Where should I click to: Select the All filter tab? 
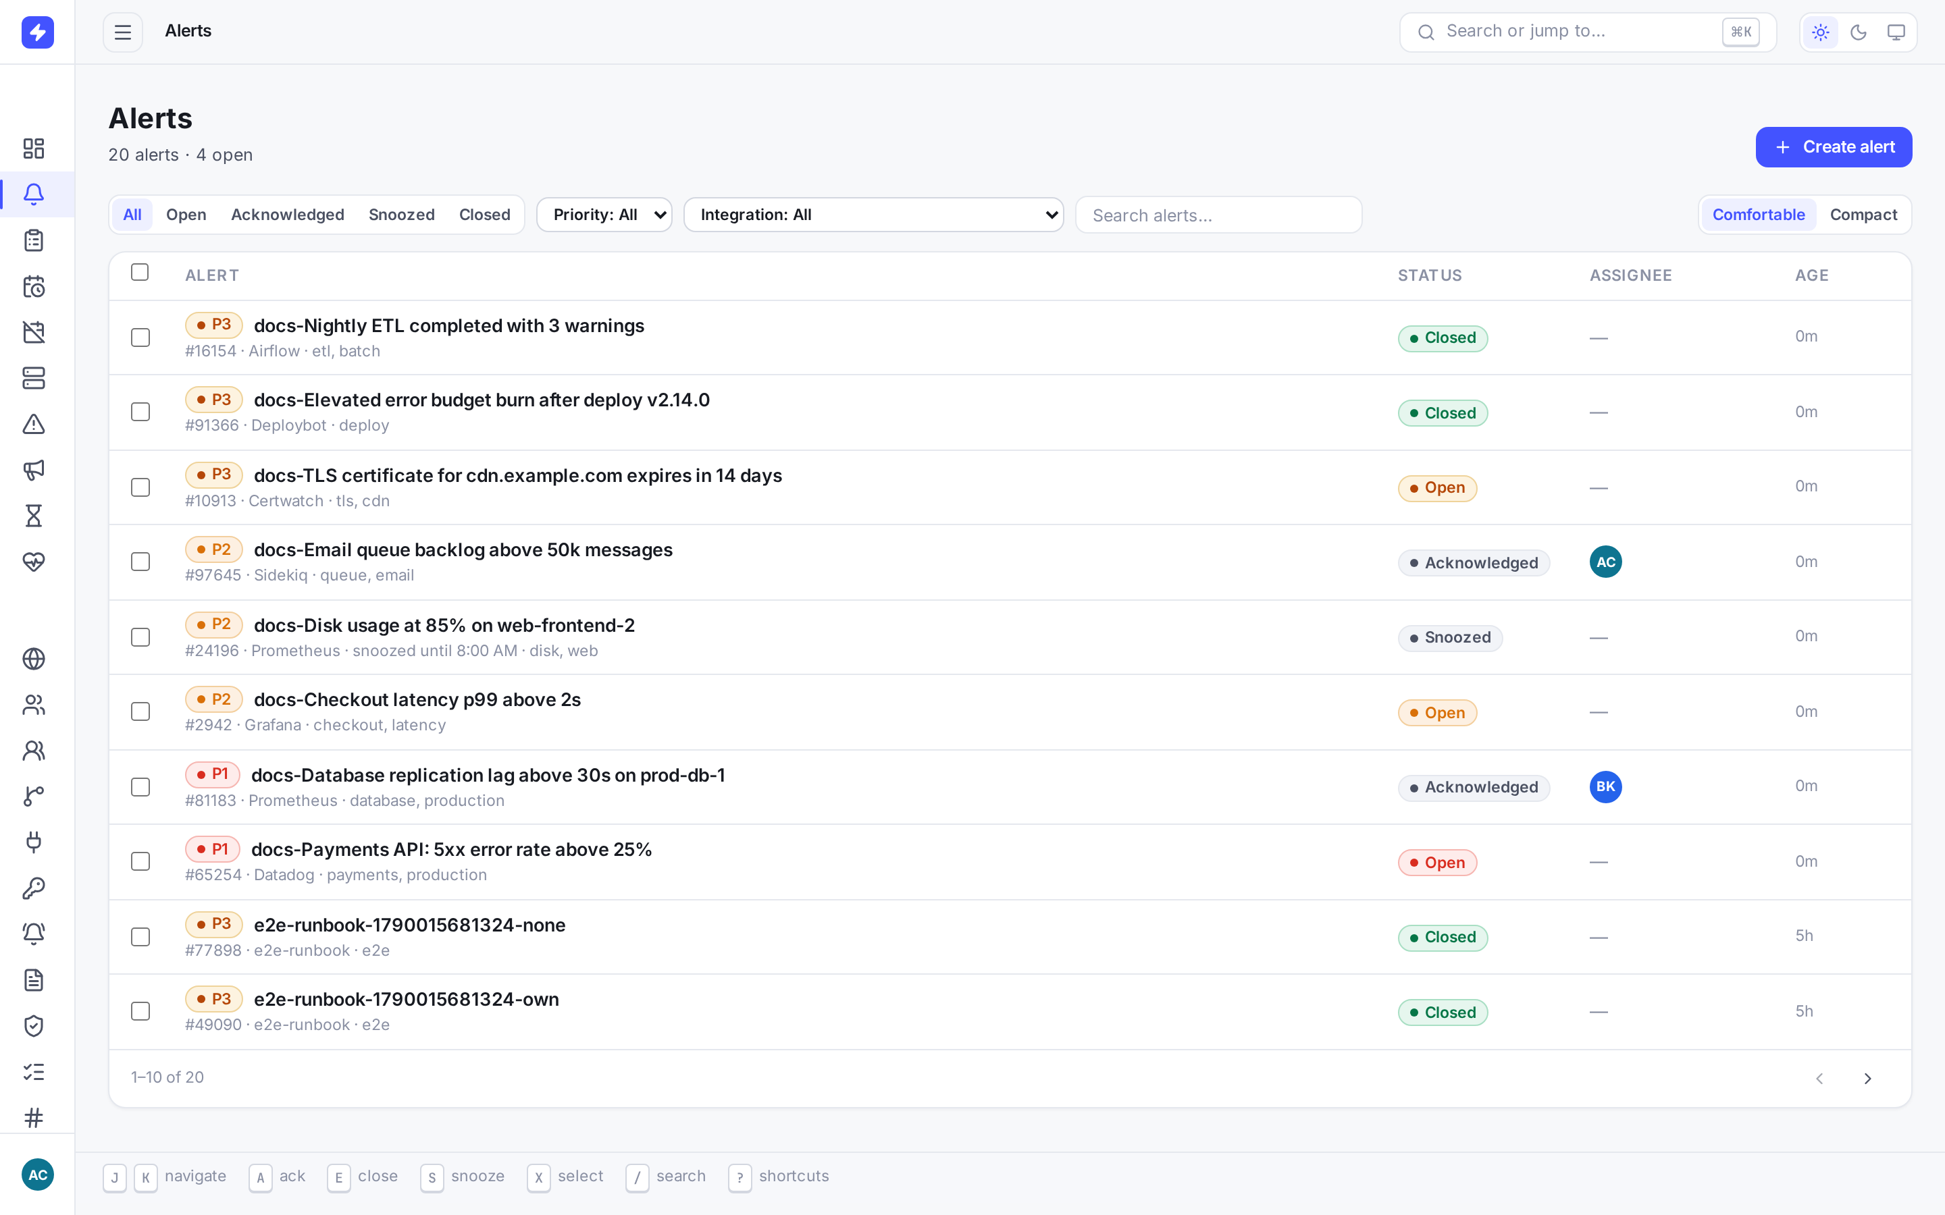132,215
